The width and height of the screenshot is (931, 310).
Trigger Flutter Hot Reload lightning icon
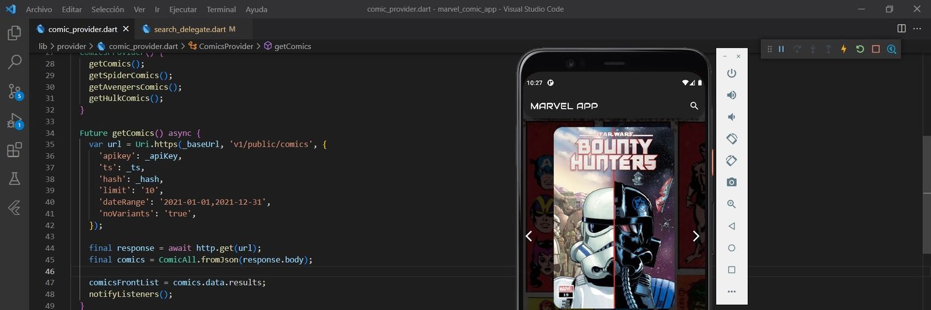click(x=843, y=49)
